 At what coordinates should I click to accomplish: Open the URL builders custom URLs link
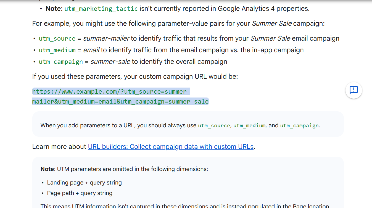click(171, 147)
